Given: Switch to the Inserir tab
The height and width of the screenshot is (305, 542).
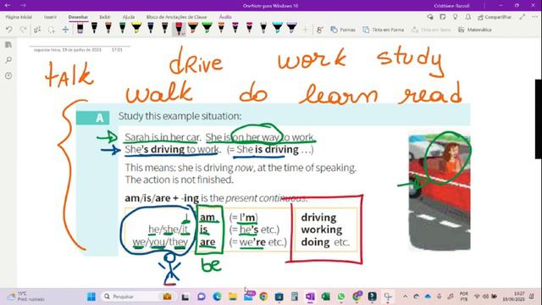Looking at the screenshot, I should [50, 17].
